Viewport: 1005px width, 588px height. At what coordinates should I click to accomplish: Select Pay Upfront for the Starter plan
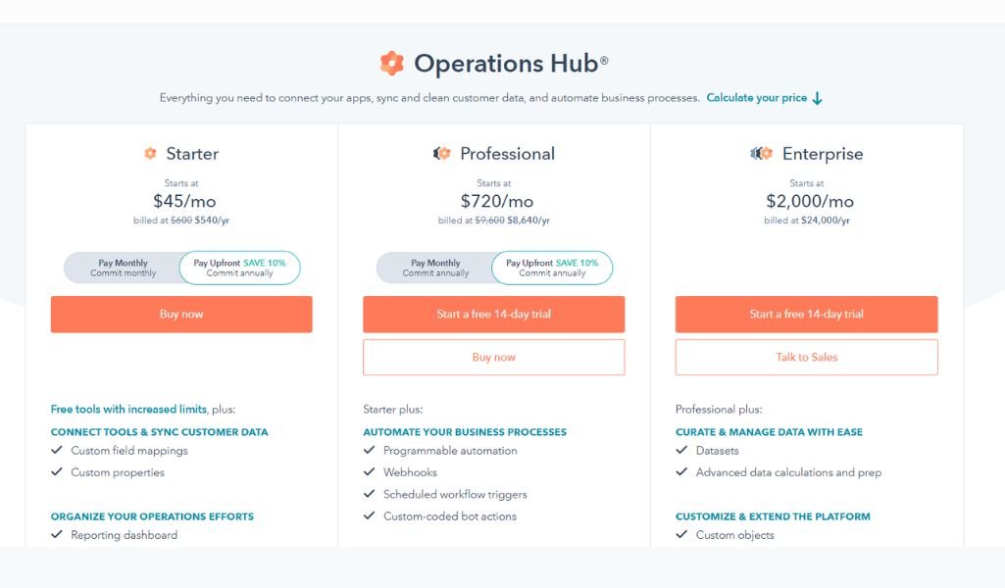click(239, 268)
